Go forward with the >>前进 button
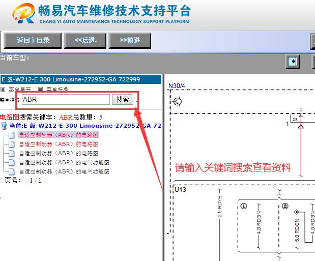Image resolution: width=315 pixels, height=261 pixels. [x=130, y=41]
